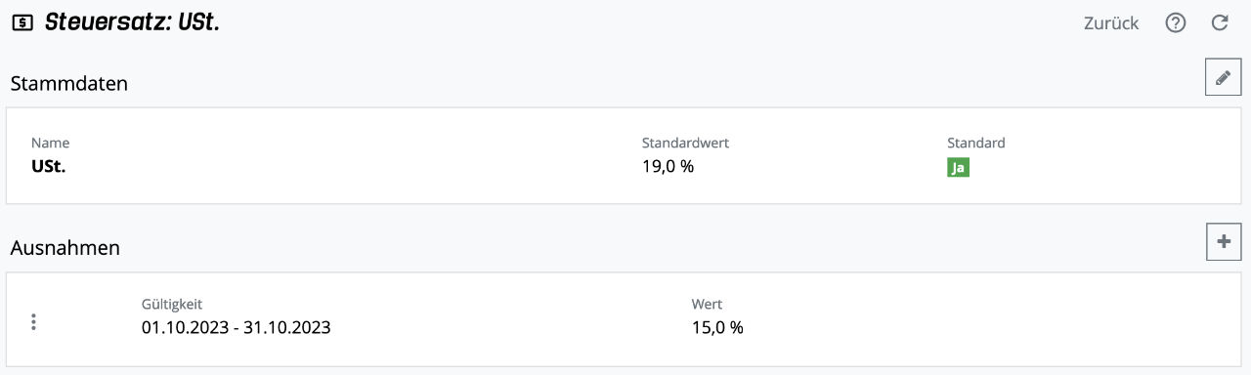Click the money icon beside the Steuersatz title

coord(22,23)
